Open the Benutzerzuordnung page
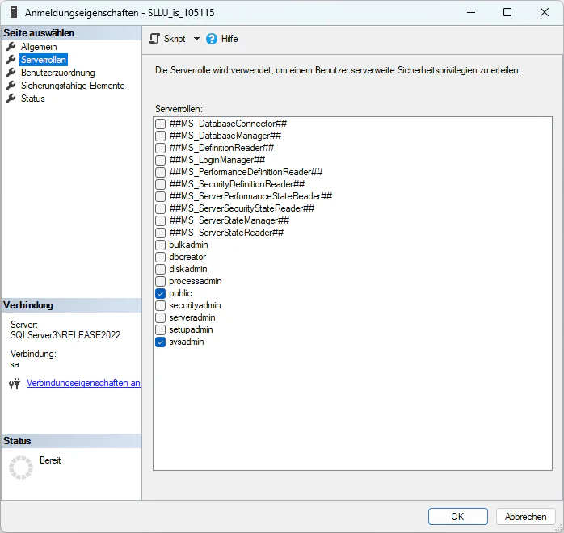The width and height of the screenshot is (564, 533). click(57, 73)
